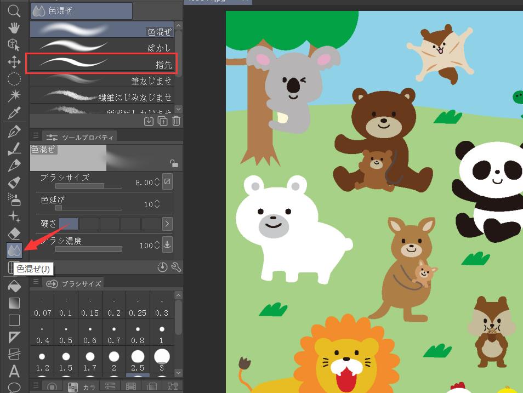Duplicate the current sub tool
523x393 pixels.
point(162,121)
